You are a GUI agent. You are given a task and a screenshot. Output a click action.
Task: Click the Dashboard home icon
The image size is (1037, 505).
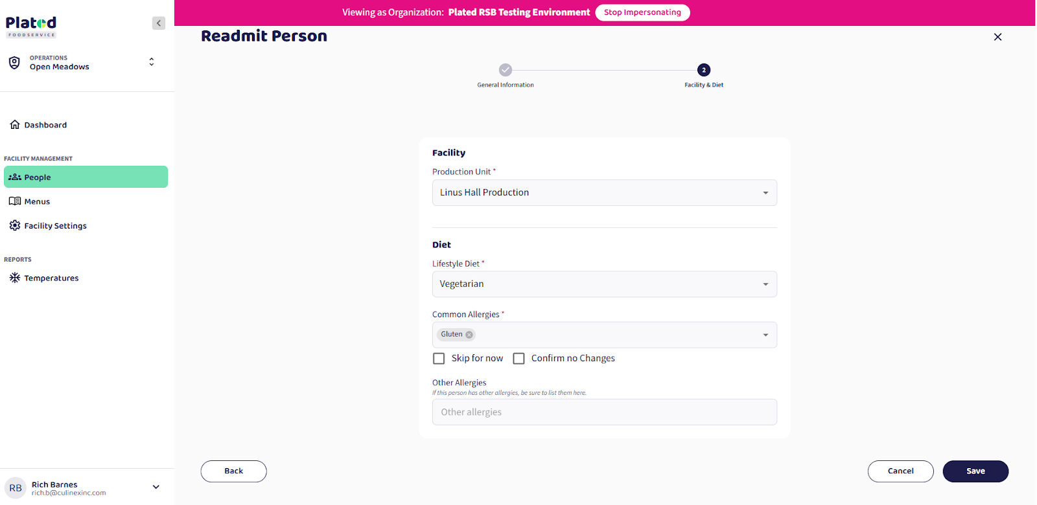coord(15,125)
